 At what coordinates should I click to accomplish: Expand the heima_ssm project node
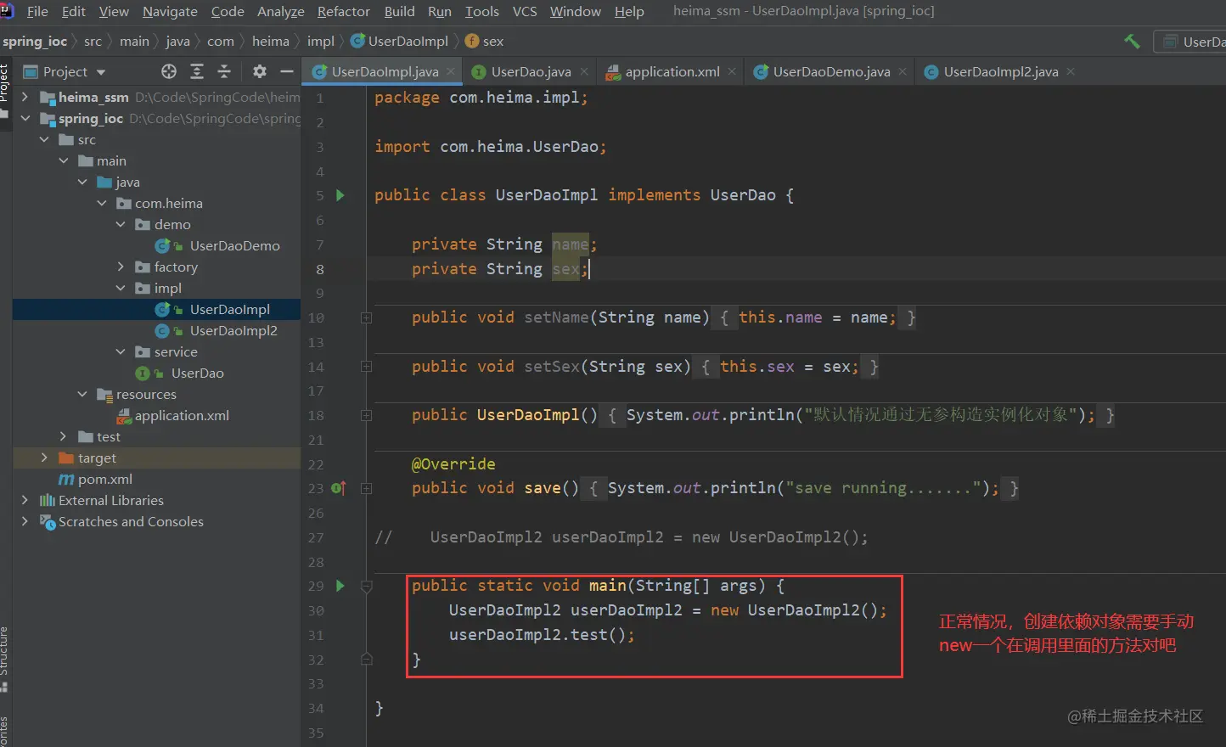(x=25, y=98)
